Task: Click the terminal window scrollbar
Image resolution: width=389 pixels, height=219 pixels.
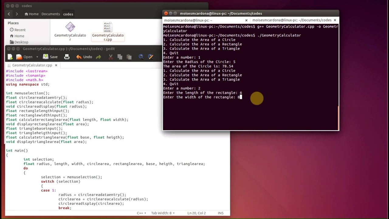Action: tap(338, 118)
